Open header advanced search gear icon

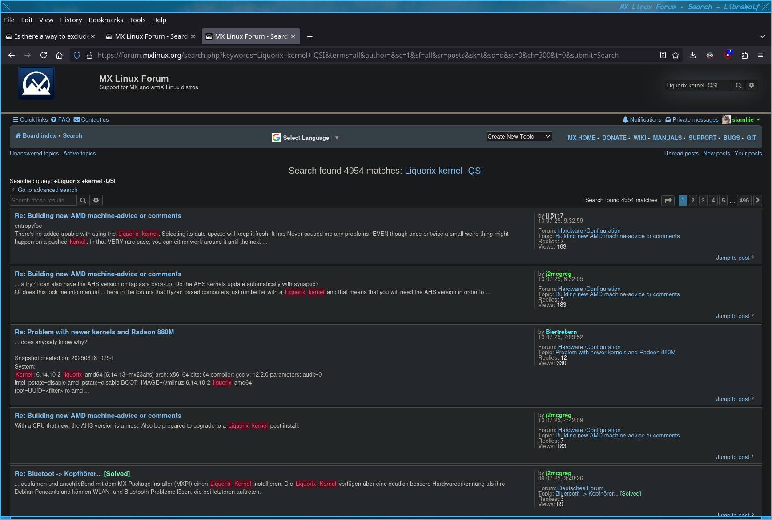[x=752, y=85]
